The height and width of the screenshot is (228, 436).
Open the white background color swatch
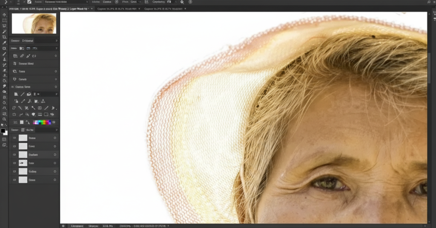6,133
